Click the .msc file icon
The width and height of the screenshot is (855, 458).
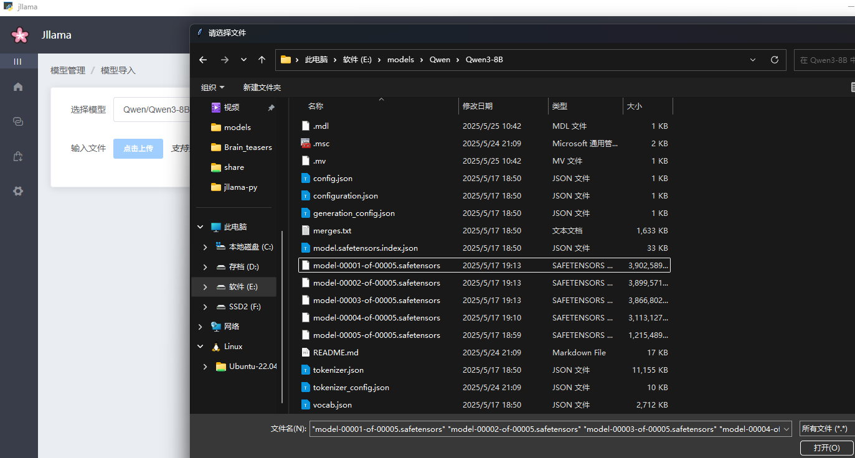point(305,143)
